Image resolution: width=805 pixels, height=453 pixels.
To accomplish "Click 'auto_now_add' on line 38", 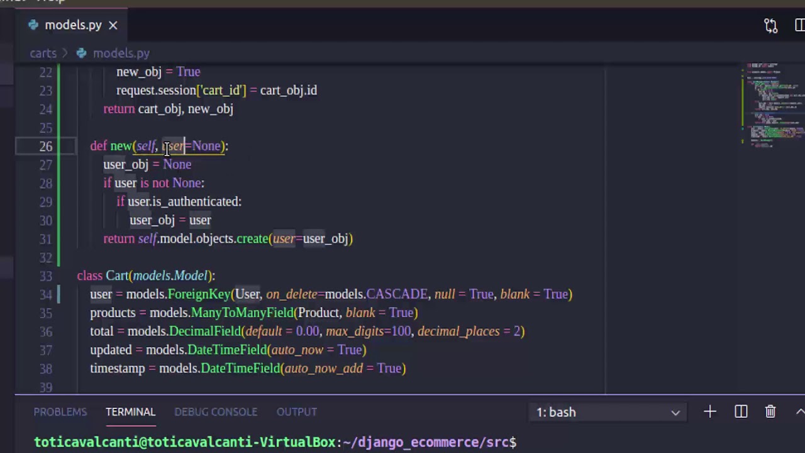I will click(323, 369).
